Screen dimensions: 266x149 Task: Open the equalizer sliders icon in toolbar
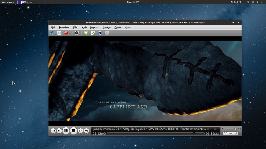click(107, 33)
